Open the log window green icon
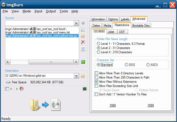The height and width of the screenshot is (122, 177). pos(85,89)
